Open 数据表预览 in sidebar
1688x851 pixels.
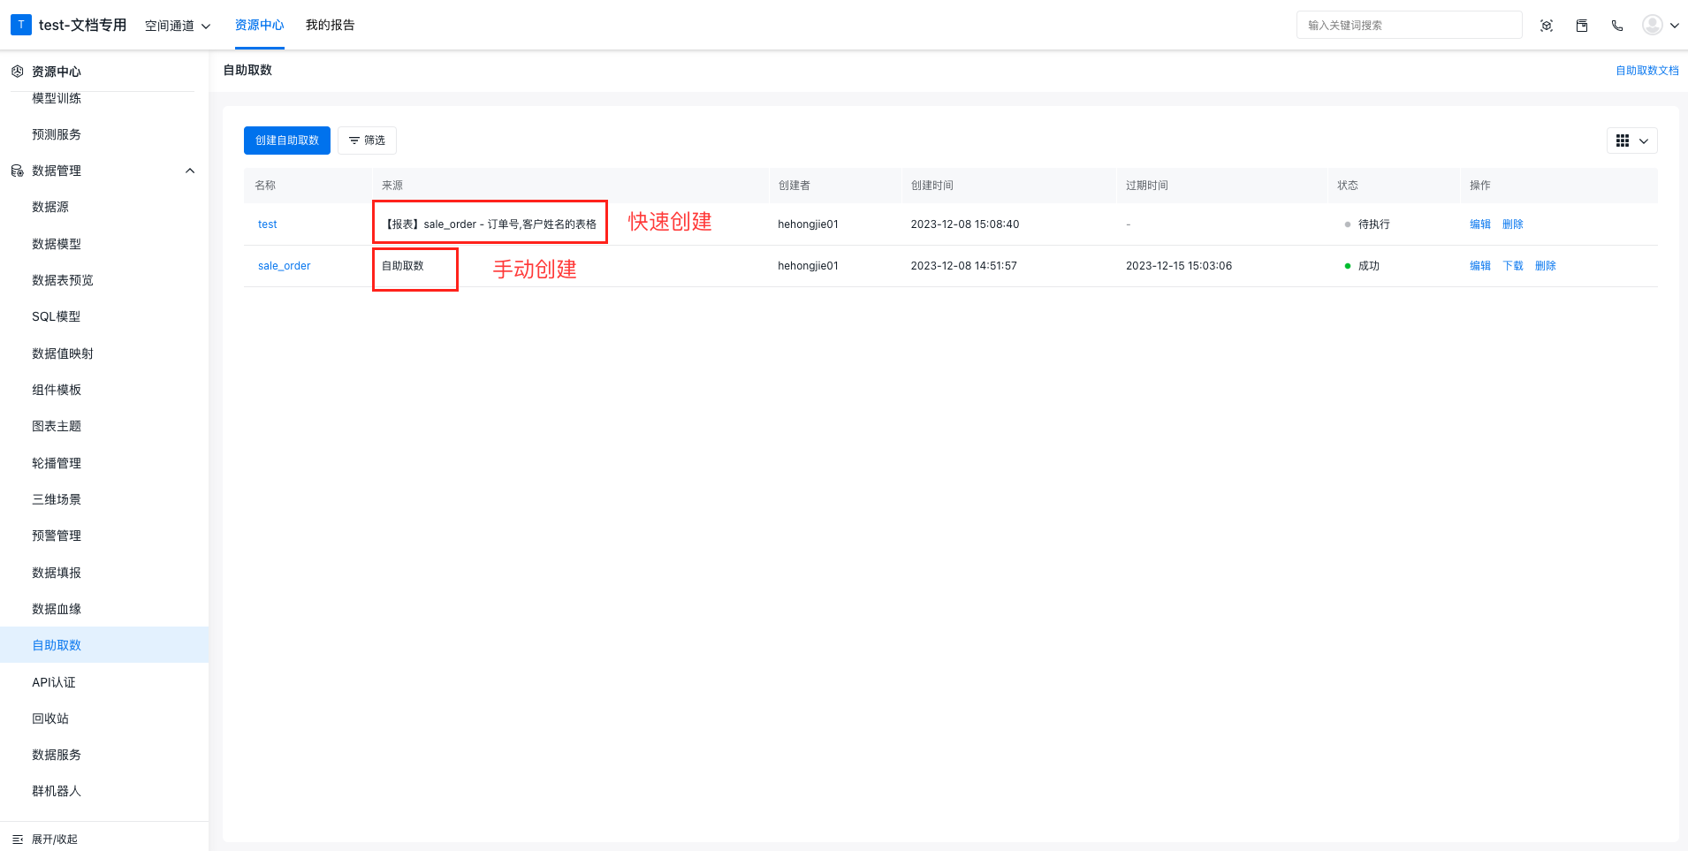[63, 280]
